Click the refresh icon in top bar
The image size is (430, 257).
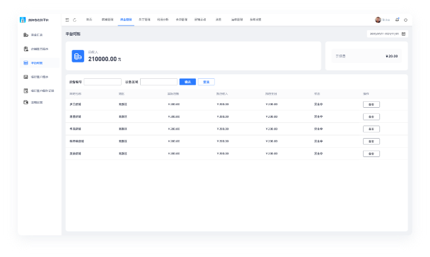[x=74, y=20]
